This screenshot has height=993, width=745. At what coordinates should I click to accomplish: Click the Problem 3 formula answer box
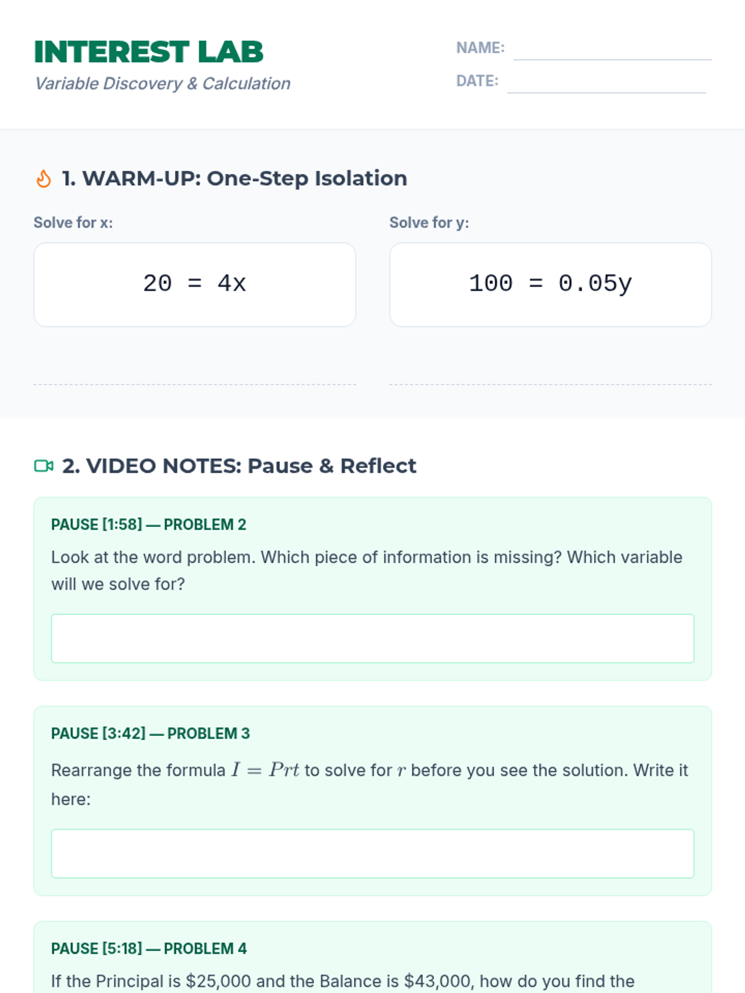(x=372, y=853)
